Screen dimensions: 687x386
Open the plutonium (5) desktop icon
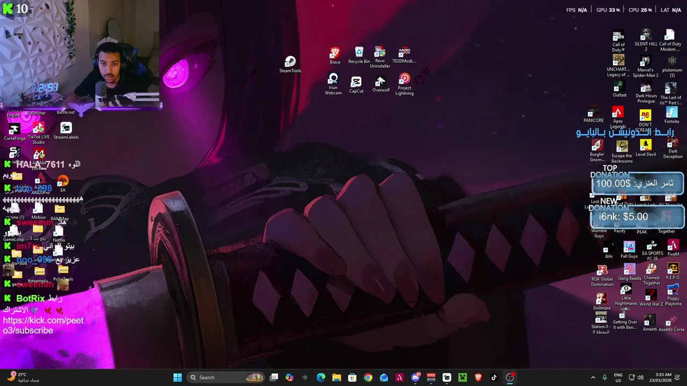click(x=672, y=66)
